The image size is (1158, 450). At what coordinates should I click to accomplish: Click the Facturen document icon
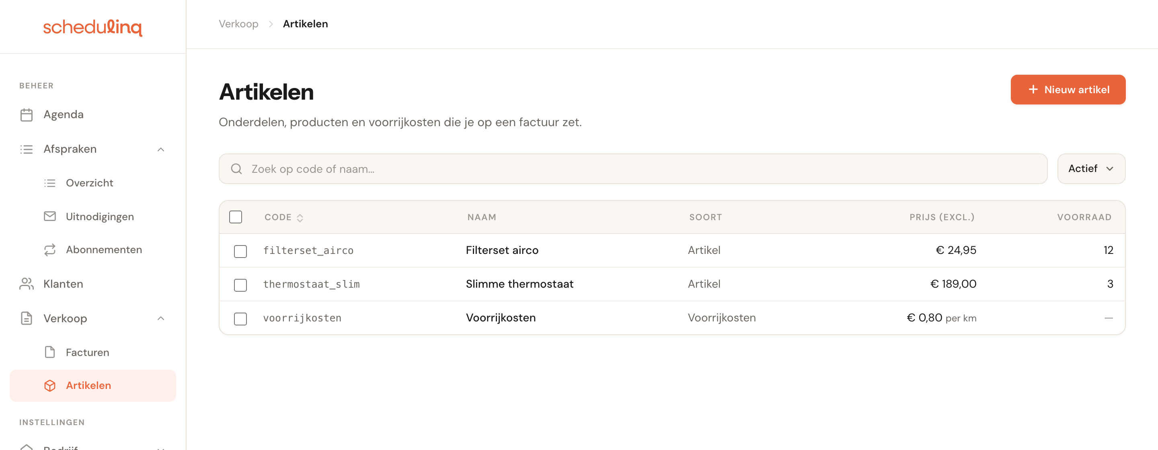pyautogui.click(x=50, y=352)
